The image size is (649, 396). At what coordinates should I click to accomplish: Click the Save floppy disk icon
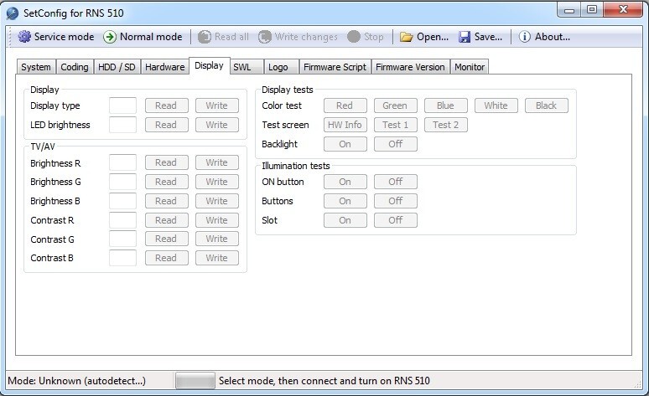pyautogui.click(x=465, y=37)
